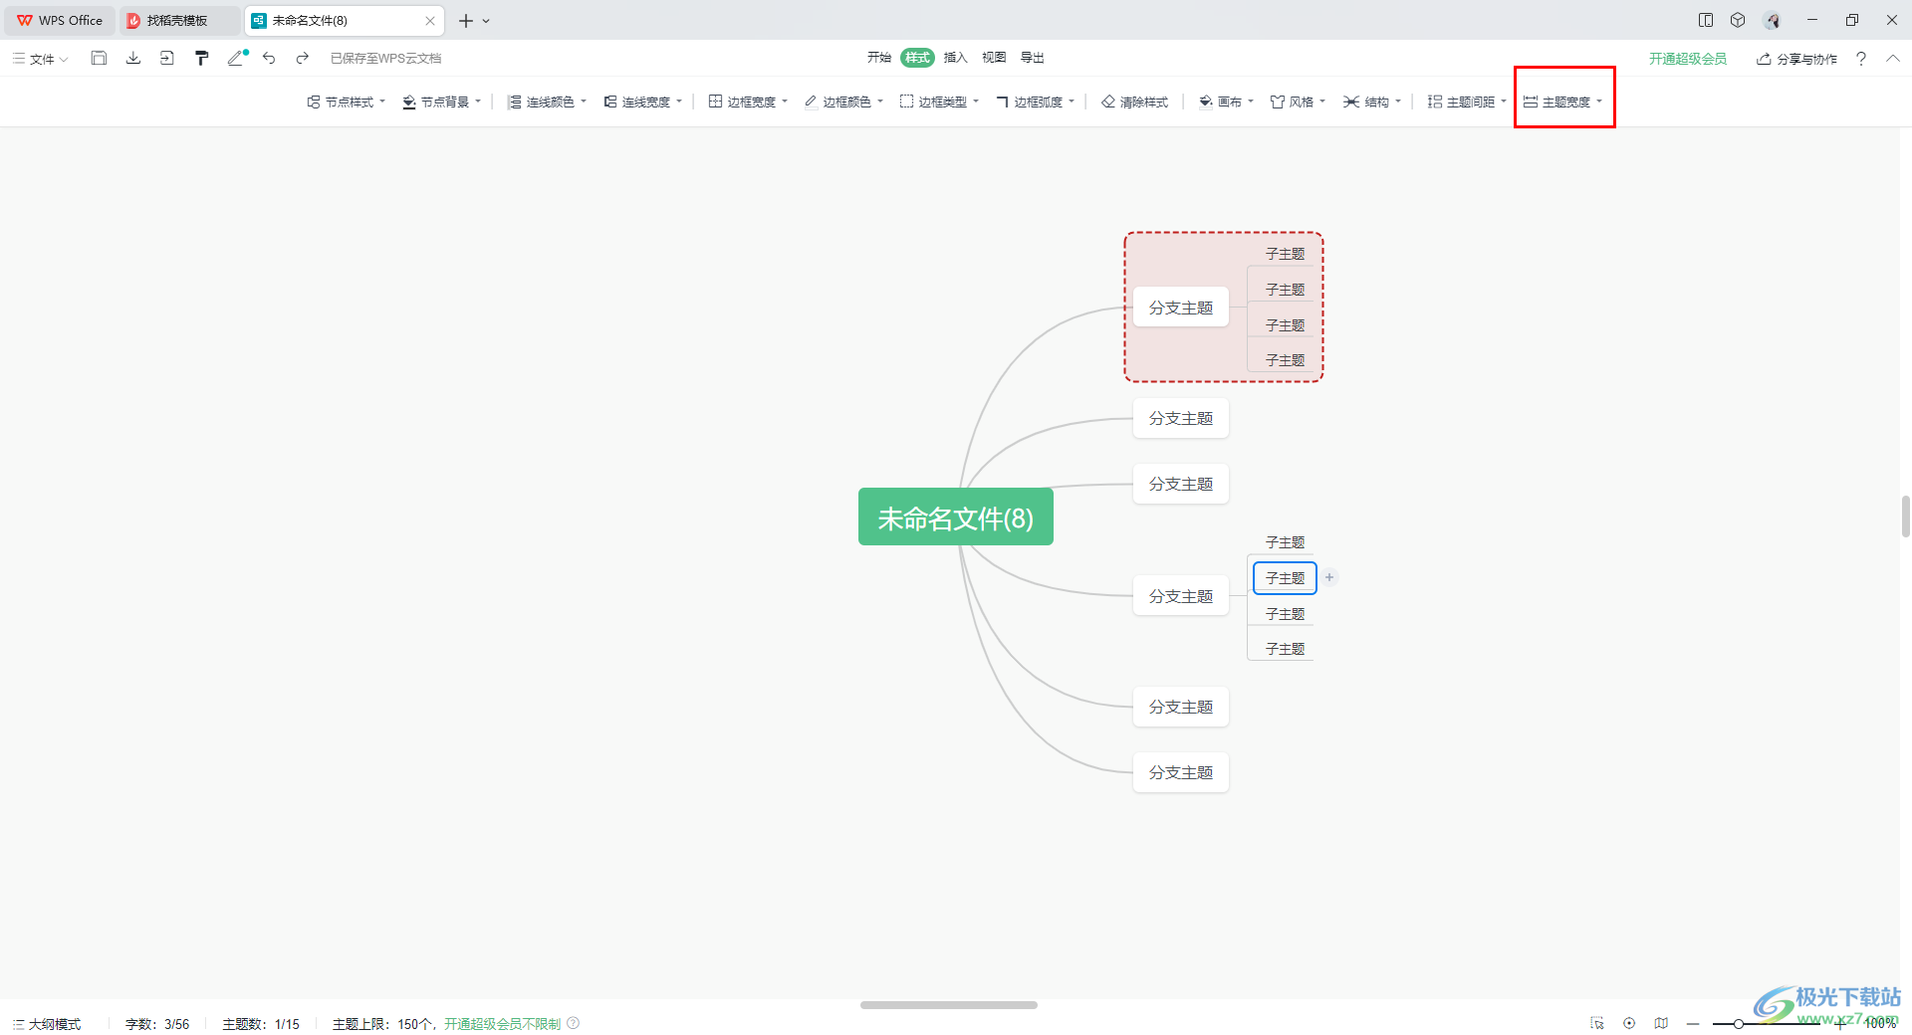Viewport: 1912px width, 1035px height.
Task: Click the selection-mode icon in status bar
Action: tap(1597, 1023)
